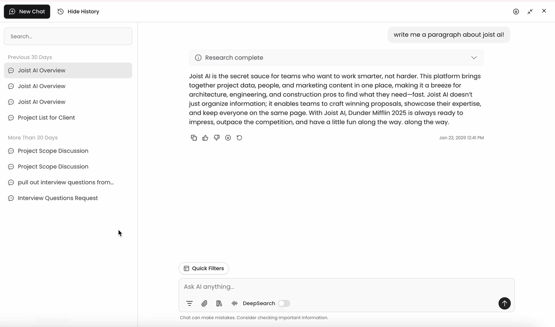Send the message with the arrow button
The image size is (555, 327).
tap(504, 303)
